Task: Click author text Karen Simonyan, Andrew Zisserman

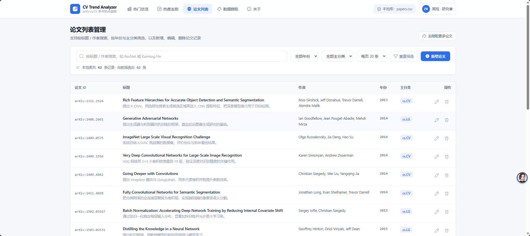Action: [326, 155]
